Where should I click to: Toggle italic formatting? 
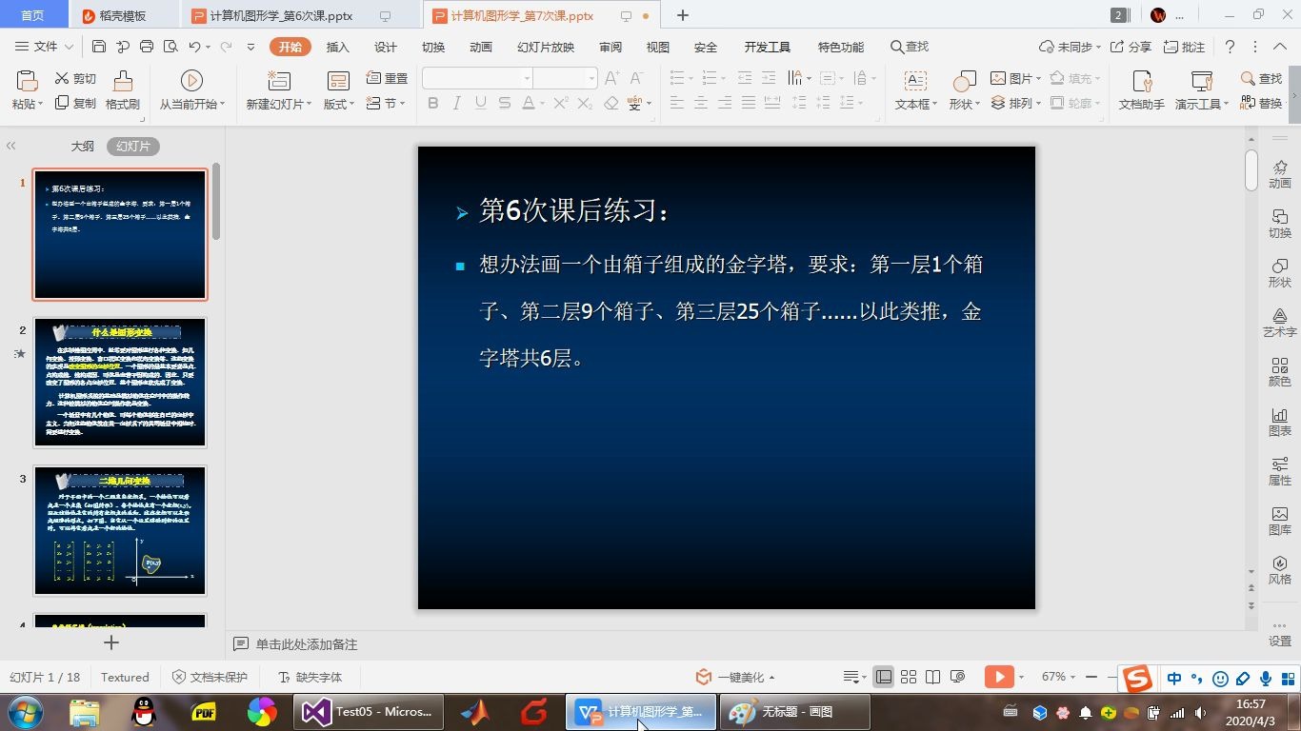[457, 103]
